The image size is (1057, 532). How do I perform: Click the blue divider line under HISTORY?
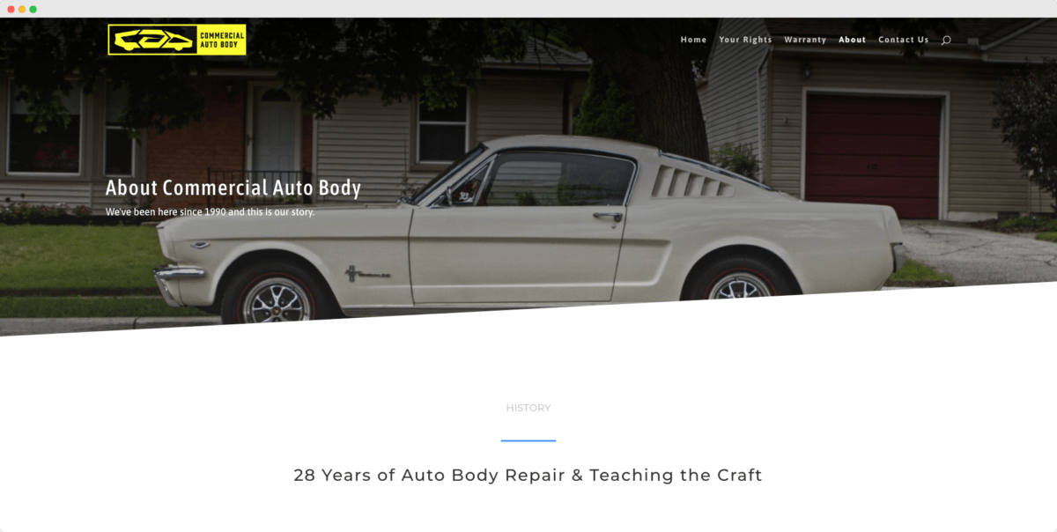click(x=528, y=440)
